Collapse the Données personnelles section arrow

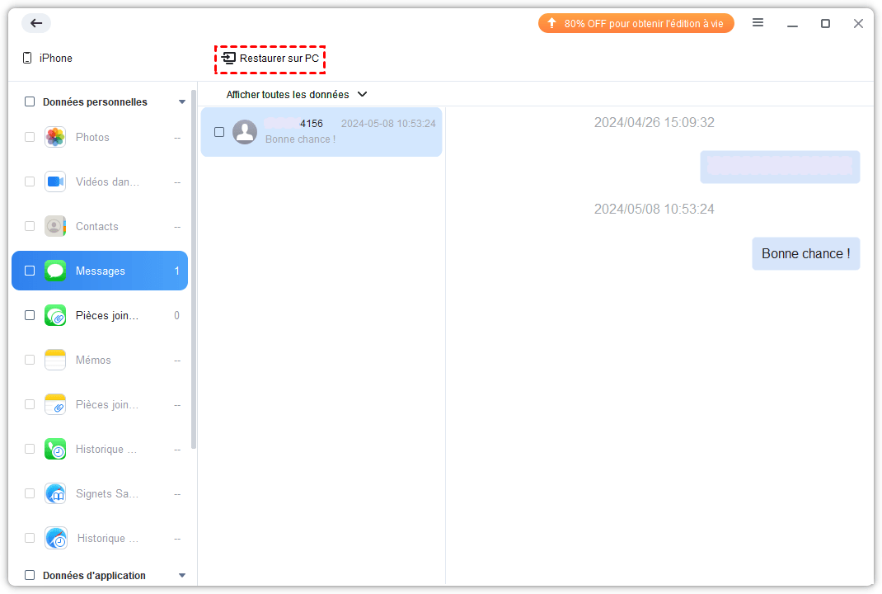(x=182, y=102)
